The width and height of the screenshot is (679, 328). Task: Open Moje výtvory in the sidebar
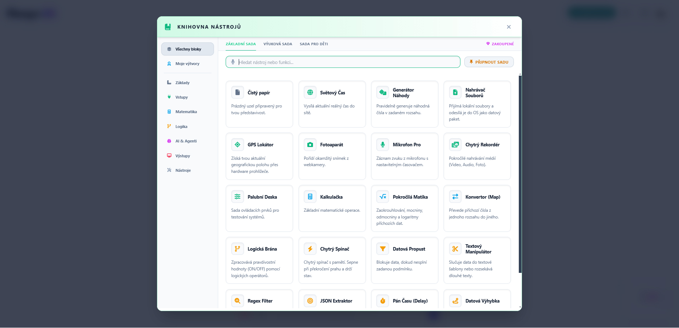(187, 64)
